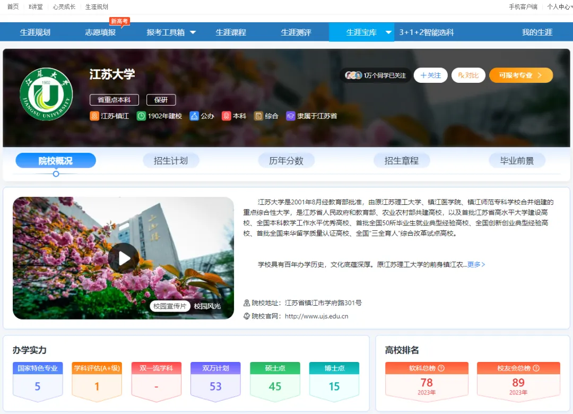Click the 省重点本科 tag

115,100
